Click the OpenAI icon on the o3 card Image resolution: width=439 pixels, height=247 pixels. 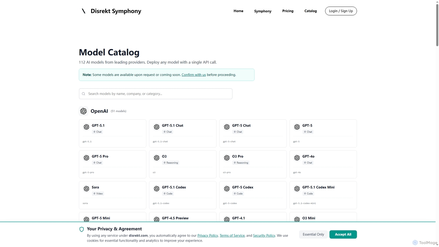(157, 158)
